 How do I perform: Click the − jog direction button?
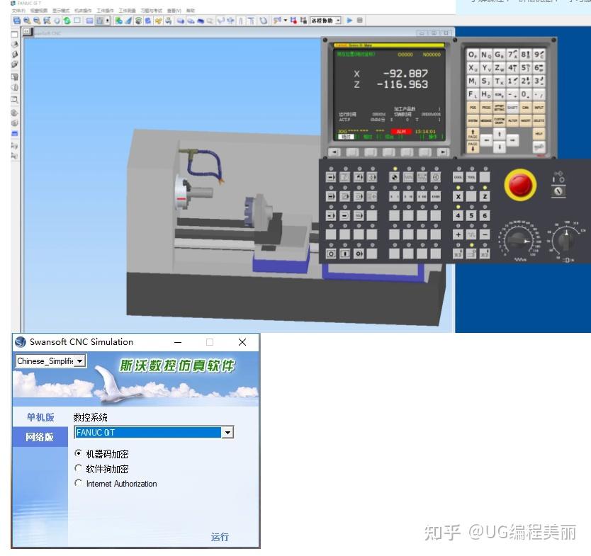485,234
